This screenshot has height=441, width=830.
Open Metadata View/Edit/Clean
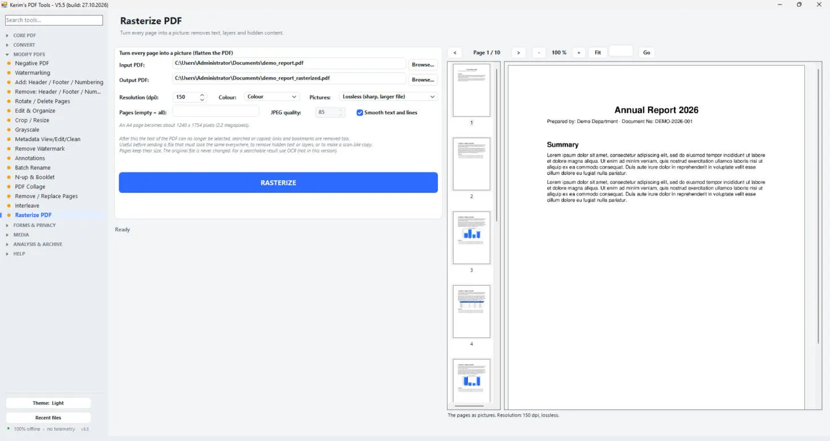48,139
